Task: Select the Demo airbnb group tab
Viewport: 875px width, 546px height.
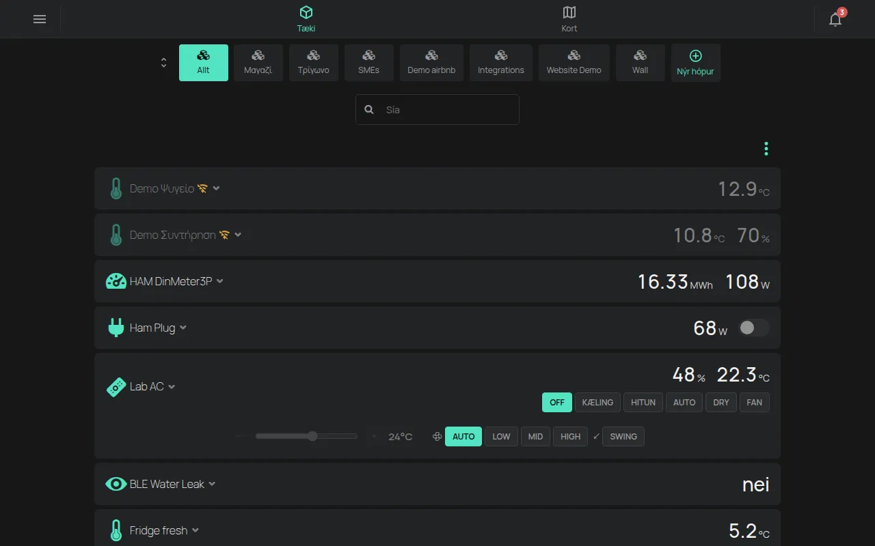Action: 431,63
